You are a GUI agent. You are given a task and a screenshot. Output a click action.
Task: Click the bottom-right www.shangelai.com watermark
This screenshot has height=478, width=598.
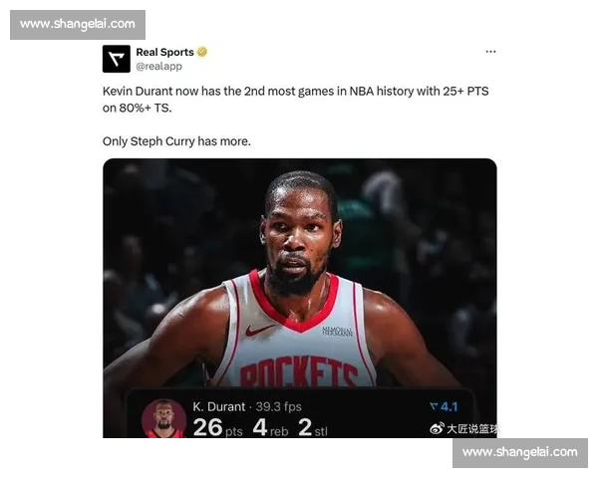pyautogui.click(x=520, y=452)
